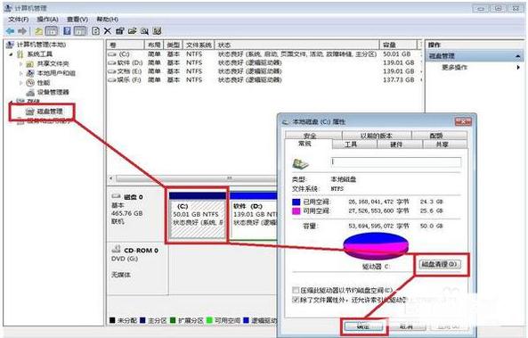Sort by the 状态 column header
Screen dimensions: 528x338
[x=297, y=45]
